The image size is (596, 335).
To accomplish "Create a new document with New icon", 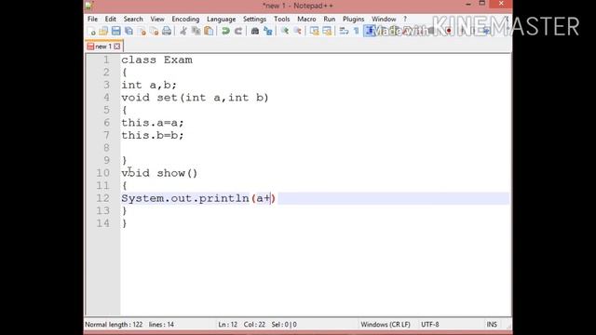I will 91,31.
